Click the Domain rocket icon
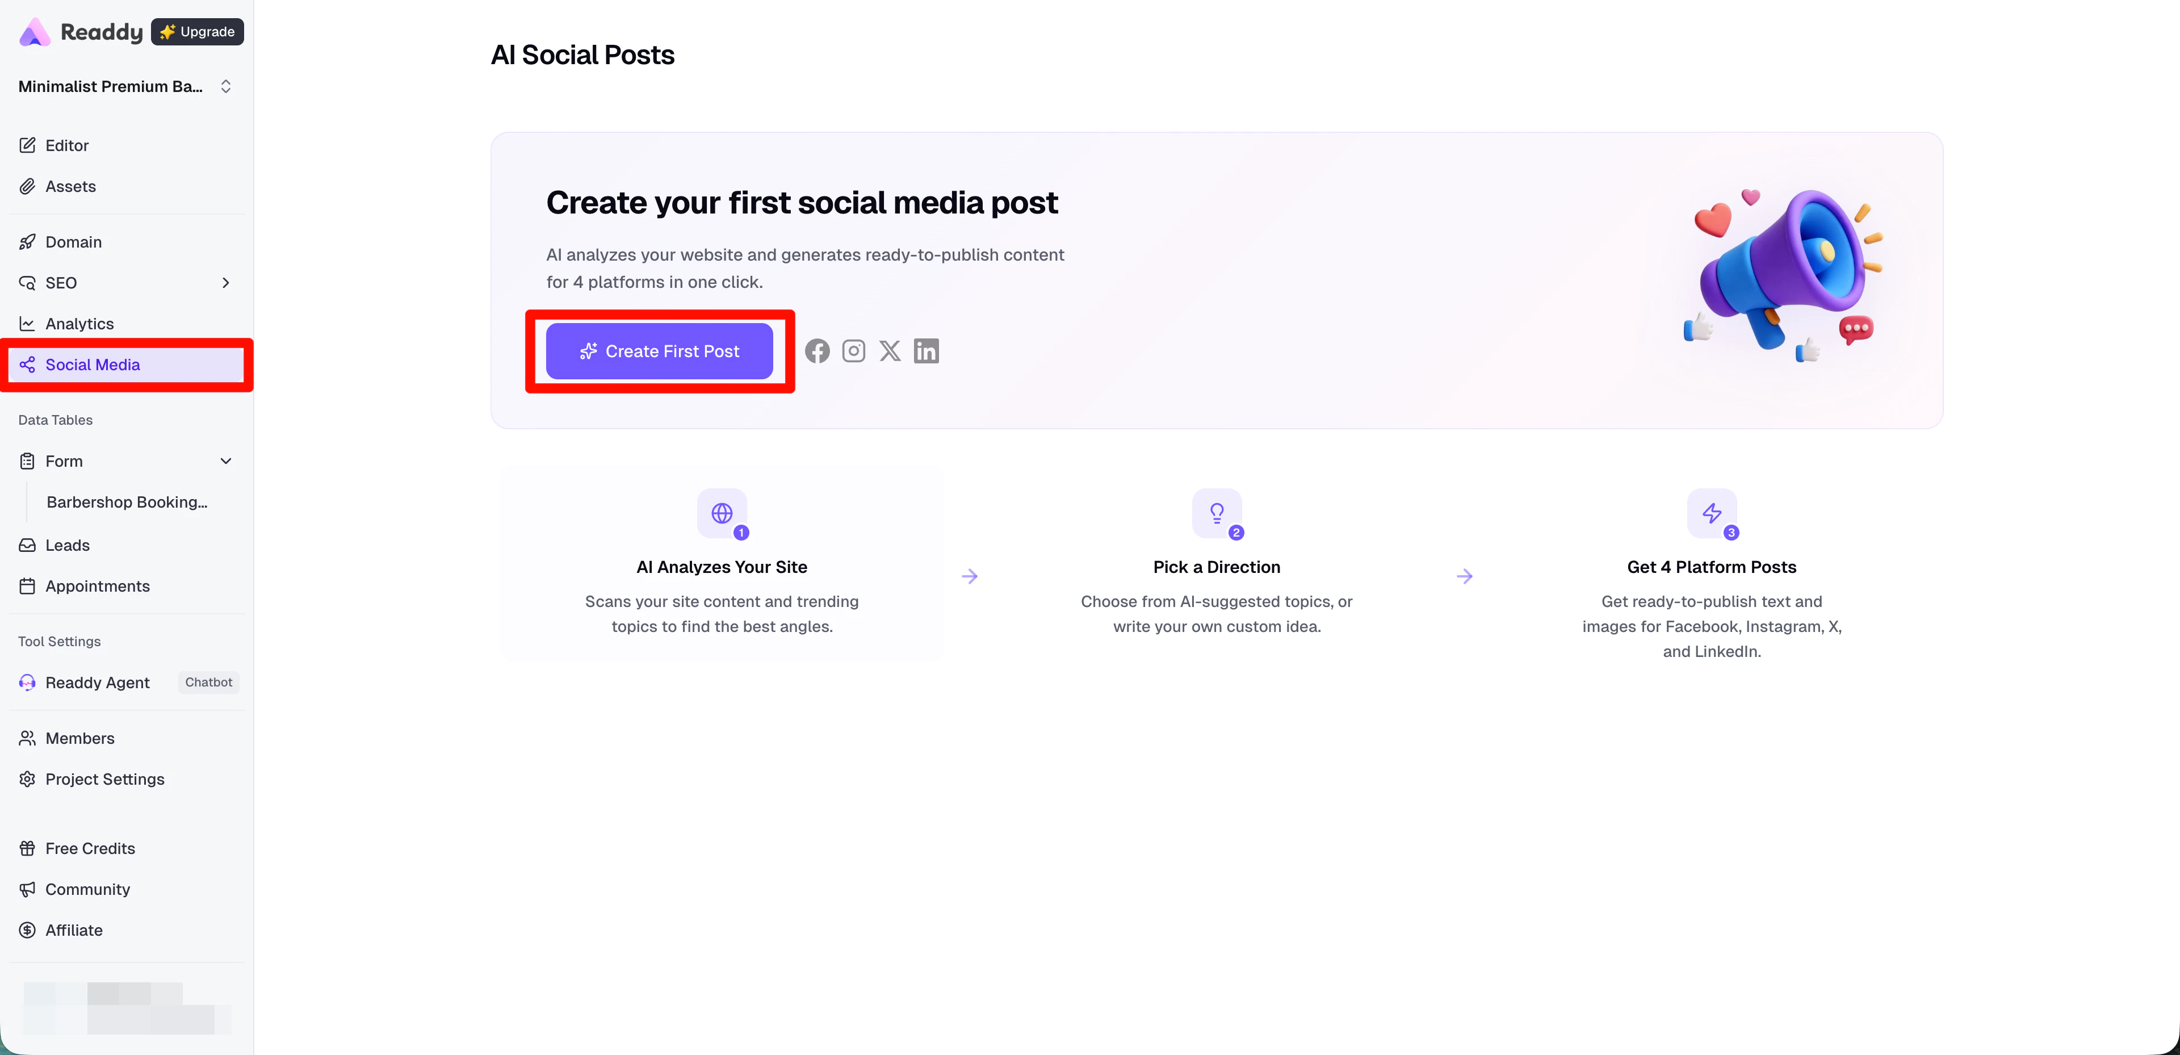 pos(28,241)
